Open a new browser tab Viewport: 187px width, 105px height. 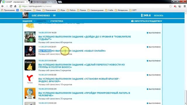click(x=60, y=2)
